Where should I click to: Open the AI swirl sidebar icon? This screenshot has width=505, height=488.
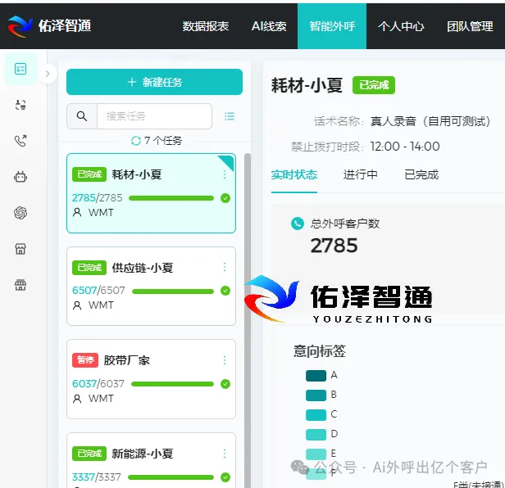click(x=20, y=213)
